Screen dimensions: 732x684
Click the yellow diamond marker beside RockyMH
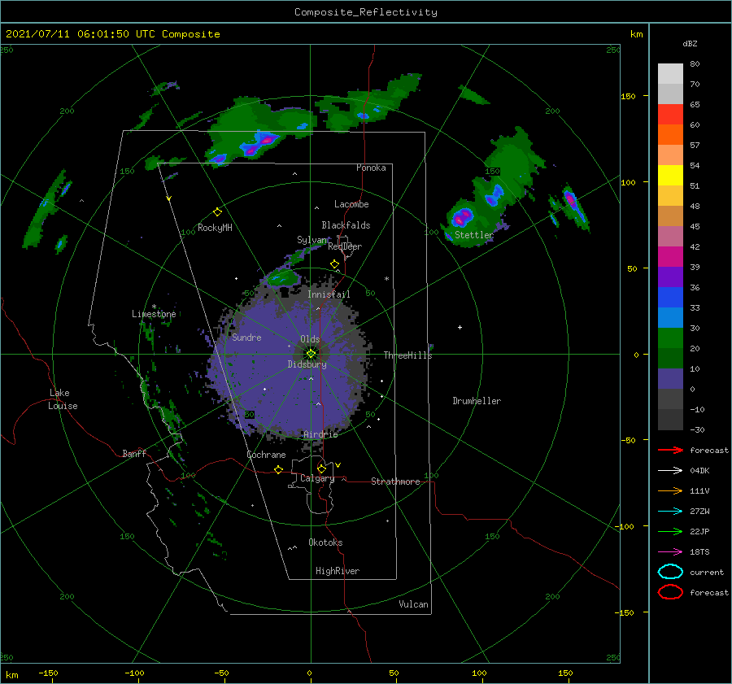[217, 212]
